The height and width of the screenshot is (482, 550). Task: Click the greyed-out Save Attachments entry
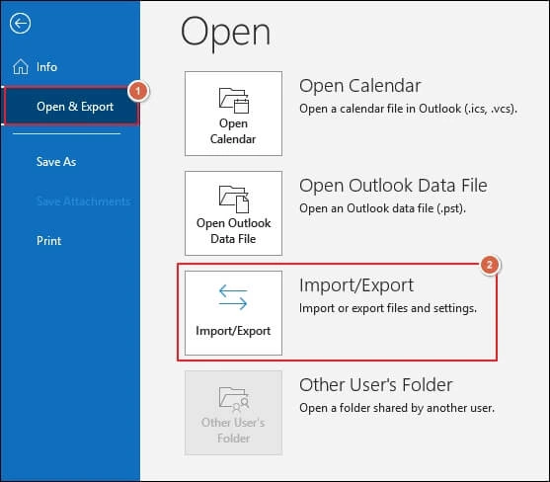(x=84, y=201)
